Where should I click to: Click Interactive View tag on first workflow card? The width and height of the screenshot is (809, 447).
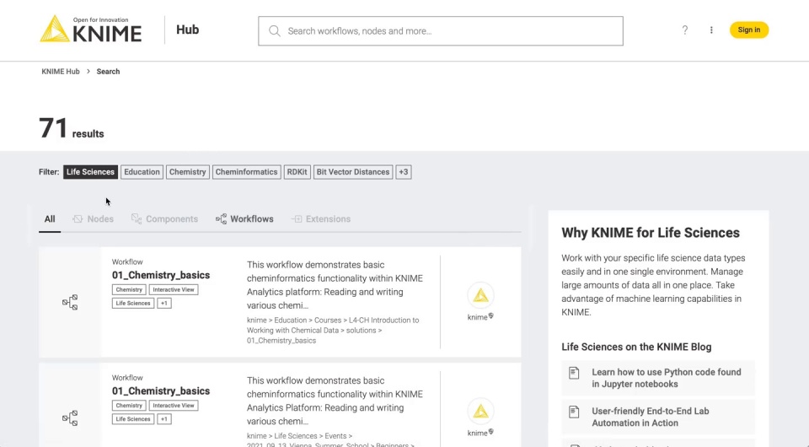(x=174, y=289)
